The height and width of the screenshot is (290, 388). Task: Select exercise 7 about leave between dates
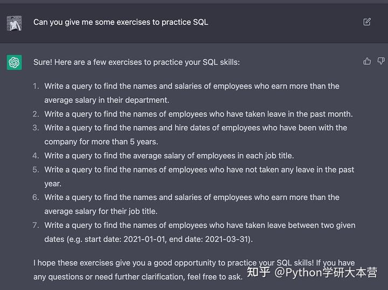[200, 232]
